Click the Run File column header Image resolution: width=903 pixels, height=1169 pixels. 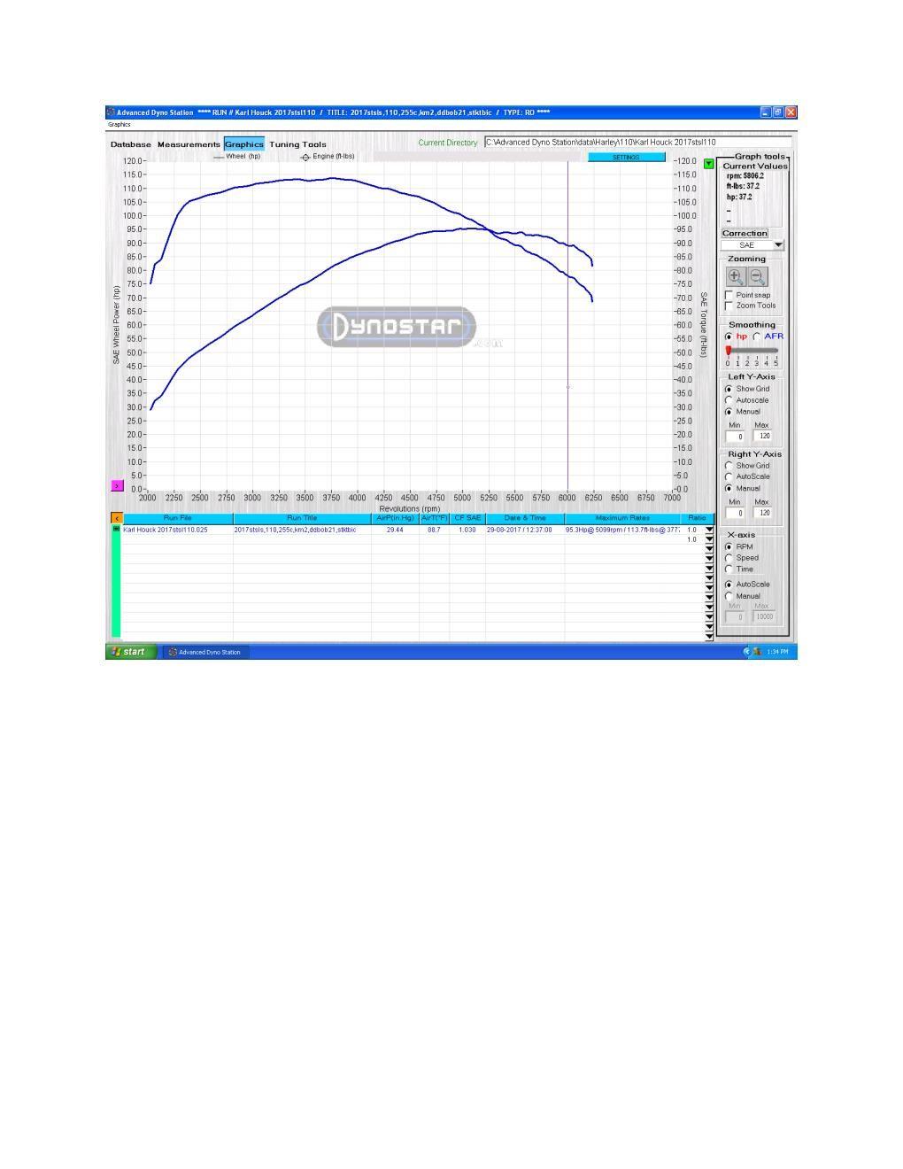[177, 518]
